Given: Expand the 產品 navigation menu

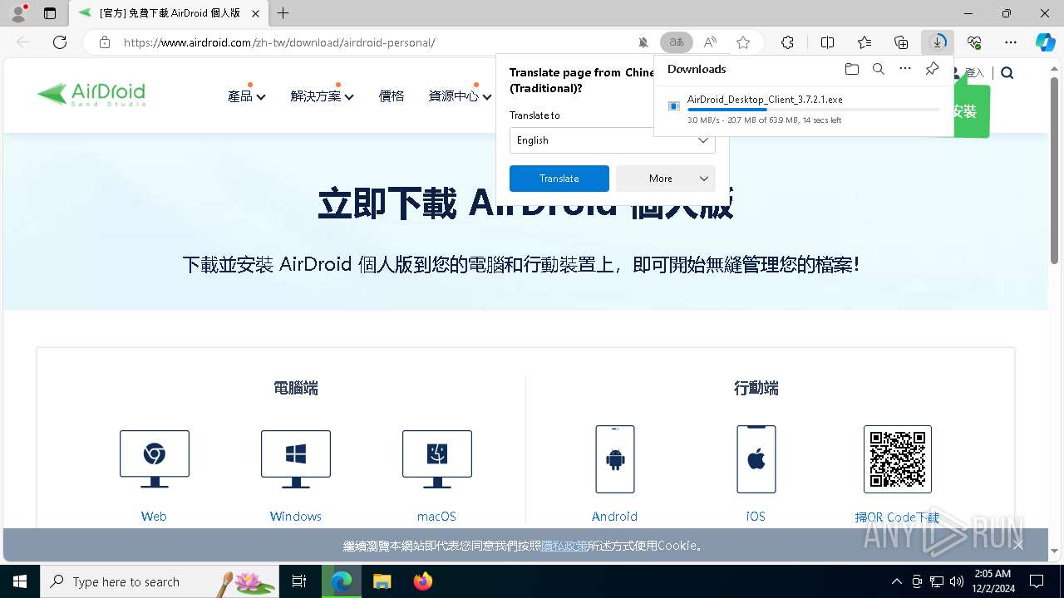Looking at the screenshot, I should (x=246, y=96).
